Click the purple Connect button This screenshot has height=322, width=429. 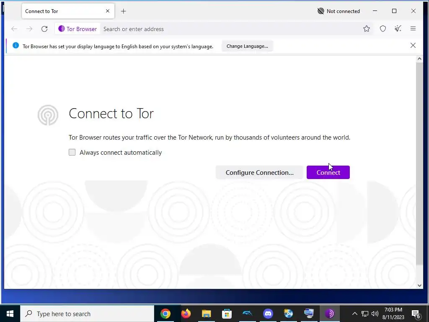328,172
